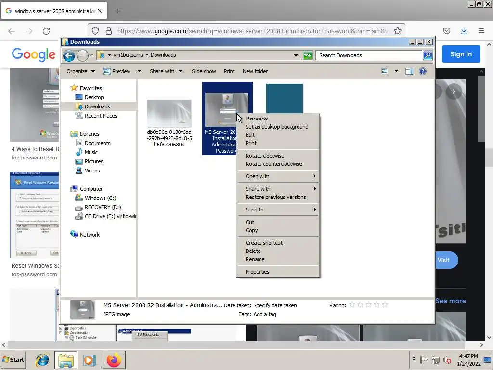Viewport: 493px width, 370px height.
Task: Open Internet Explorer from taskbar
Action: point(42,360)
